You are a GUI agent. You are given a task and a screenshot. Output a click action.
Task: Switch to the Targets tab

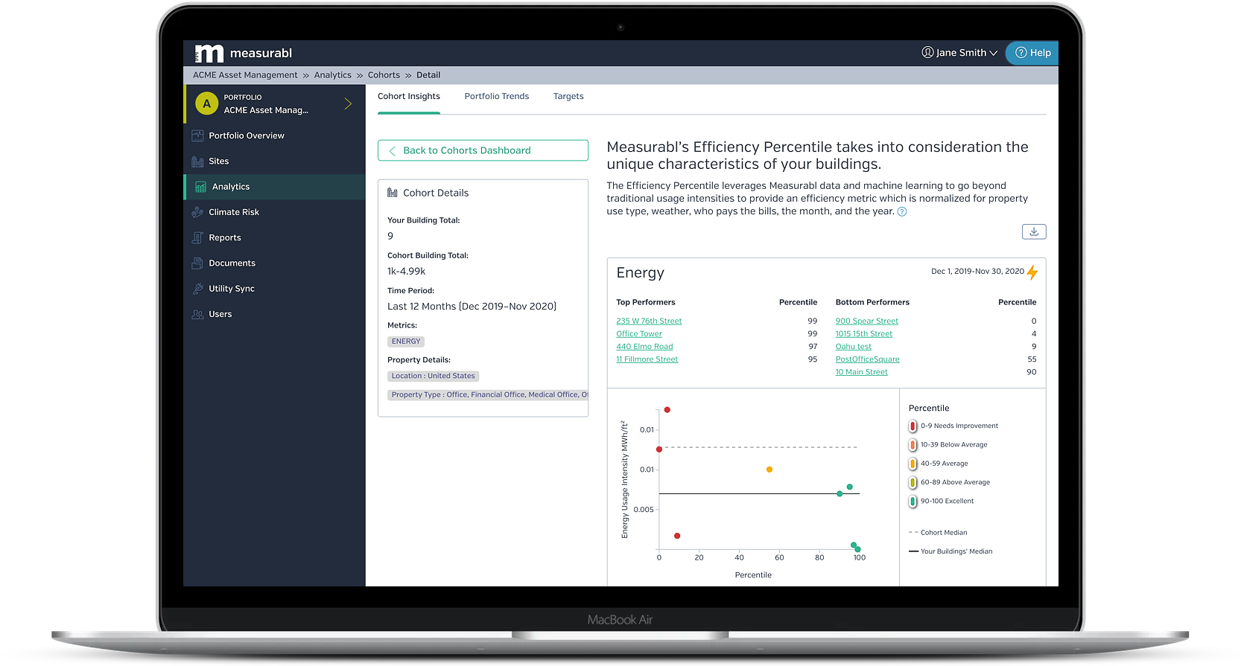(x=568, y=97)
